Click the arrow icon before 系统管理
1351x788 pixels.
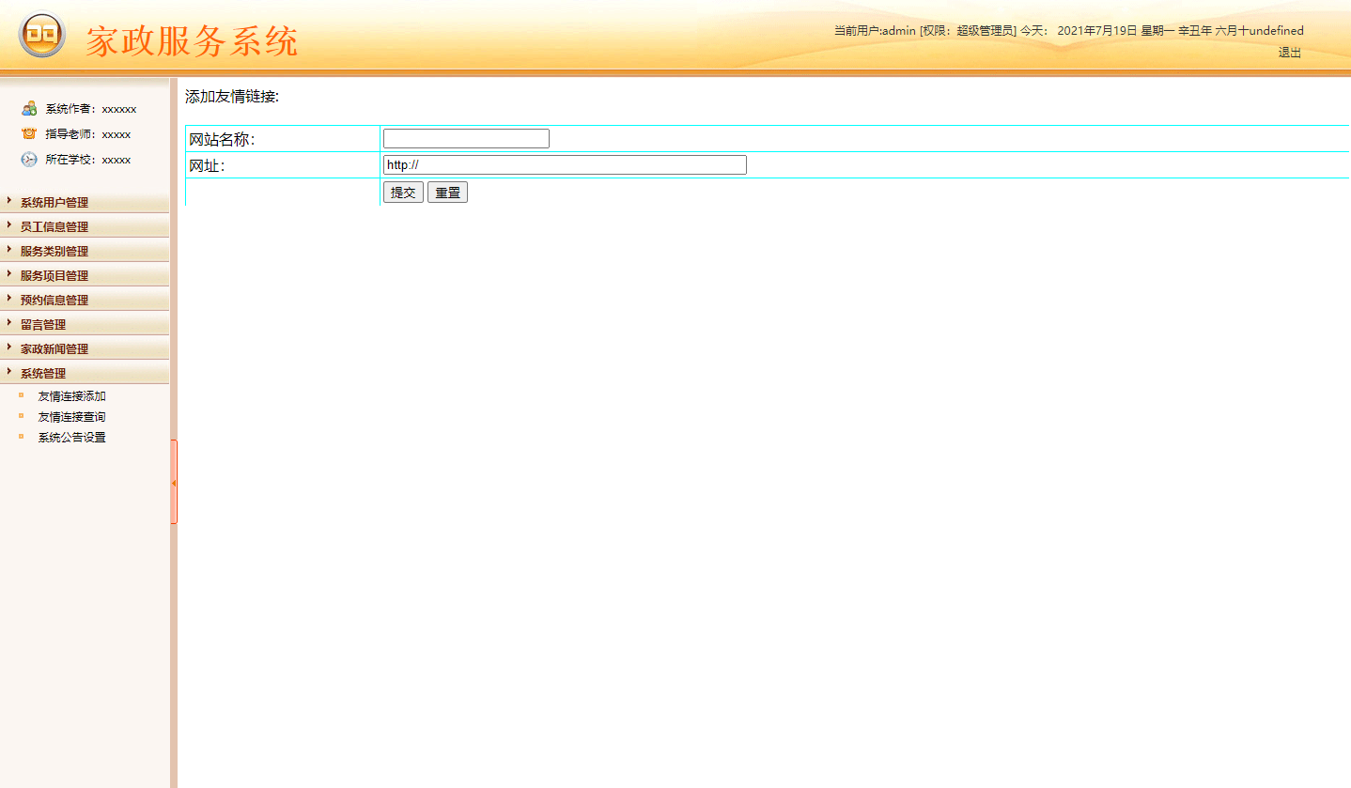pyautogui.click(x=9, y=372)
